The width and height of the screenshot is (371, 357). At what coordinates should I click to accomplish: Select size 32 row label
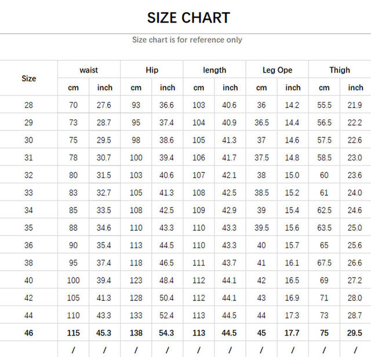[29, 175]
